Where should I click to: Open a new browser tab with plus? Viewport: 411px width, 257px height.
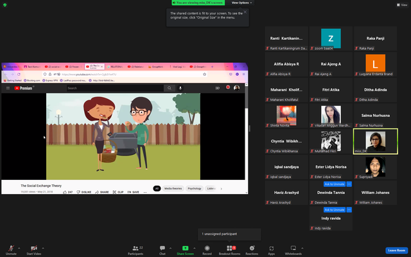[x=212, y=67]
